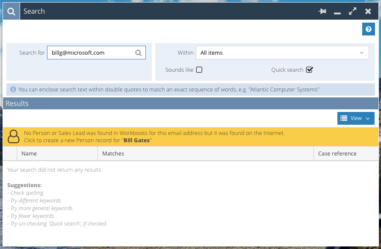Image resolution: width=381 pixels, height=249 pixels.
Task: Click the 'Search for' label
Action: (x=32, y=53)
